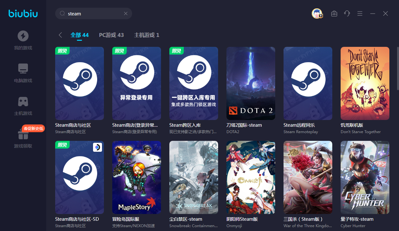Click the user avatar profile picture
Viewport: 399px width, 231px height.
pos(317,13)
